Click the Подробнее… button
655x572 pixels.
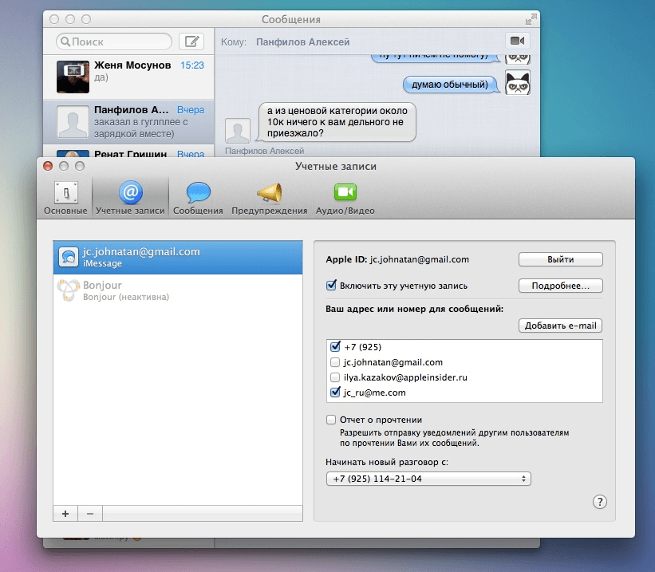tap(561, 286)
